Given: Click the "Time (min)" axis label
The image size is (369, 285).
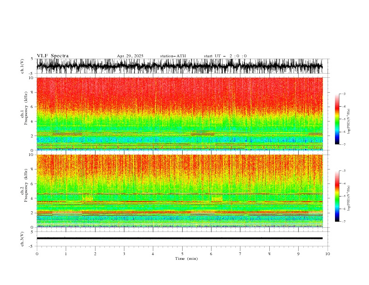Looking at the screenshot, I should 186,258.
